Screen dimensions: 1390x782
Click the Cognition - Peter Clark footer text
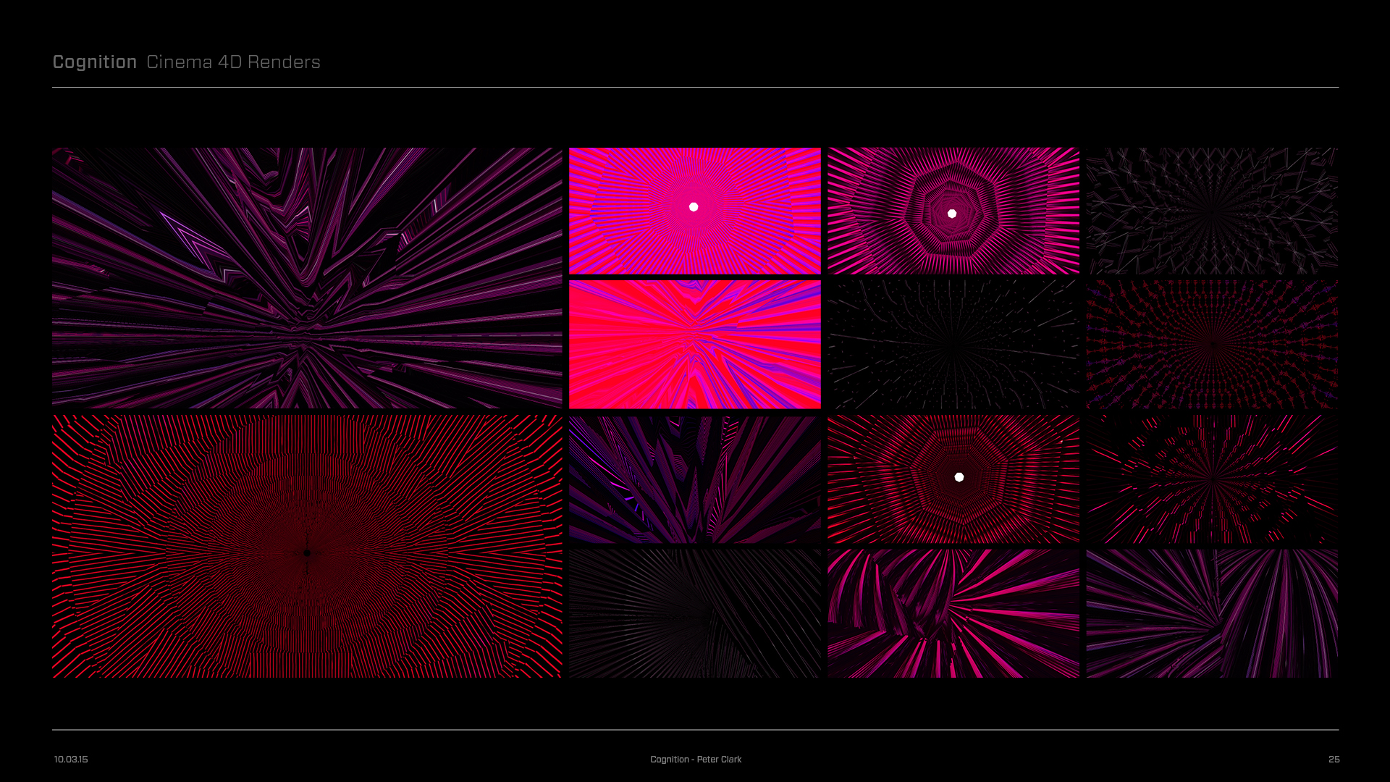(696, 760)
